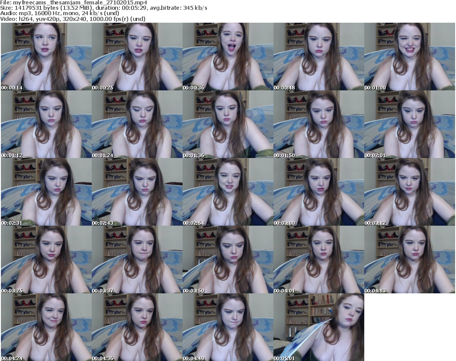Viewport: 456px width, 361px height.
Task: Select the frame at 00:04:36
Action: 137,327
